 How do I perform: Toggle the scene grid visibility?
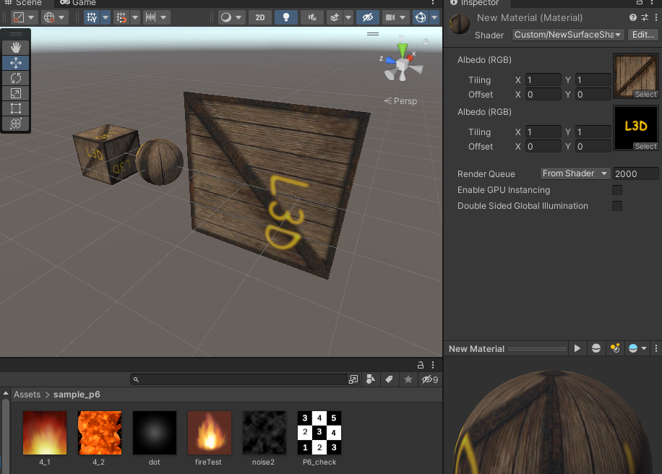pos(92,17)
